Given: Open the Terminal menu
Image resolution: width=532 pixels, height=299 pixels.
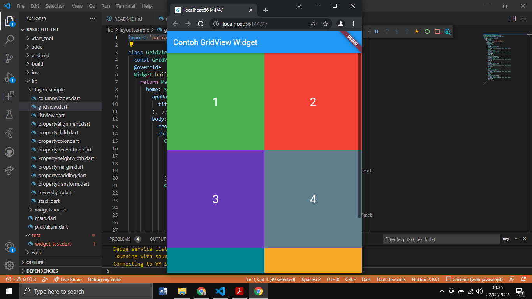Looking at the screenshot, I should point(125,6).
